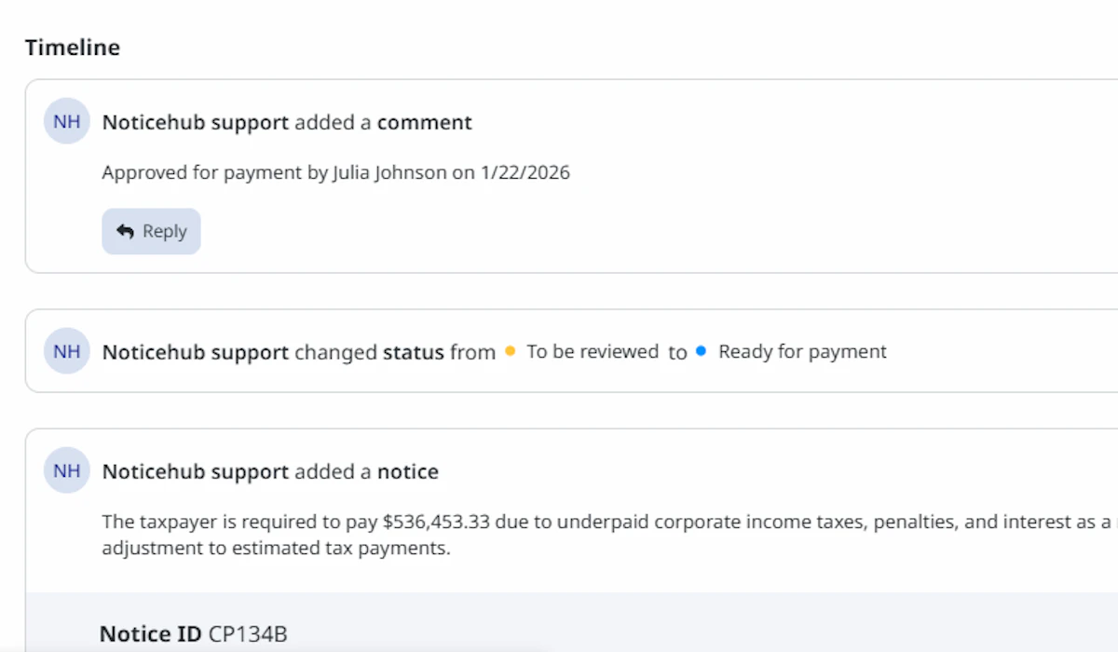Click the Notice ID label
Screen dimensions: 1118x652
point(150,635)
